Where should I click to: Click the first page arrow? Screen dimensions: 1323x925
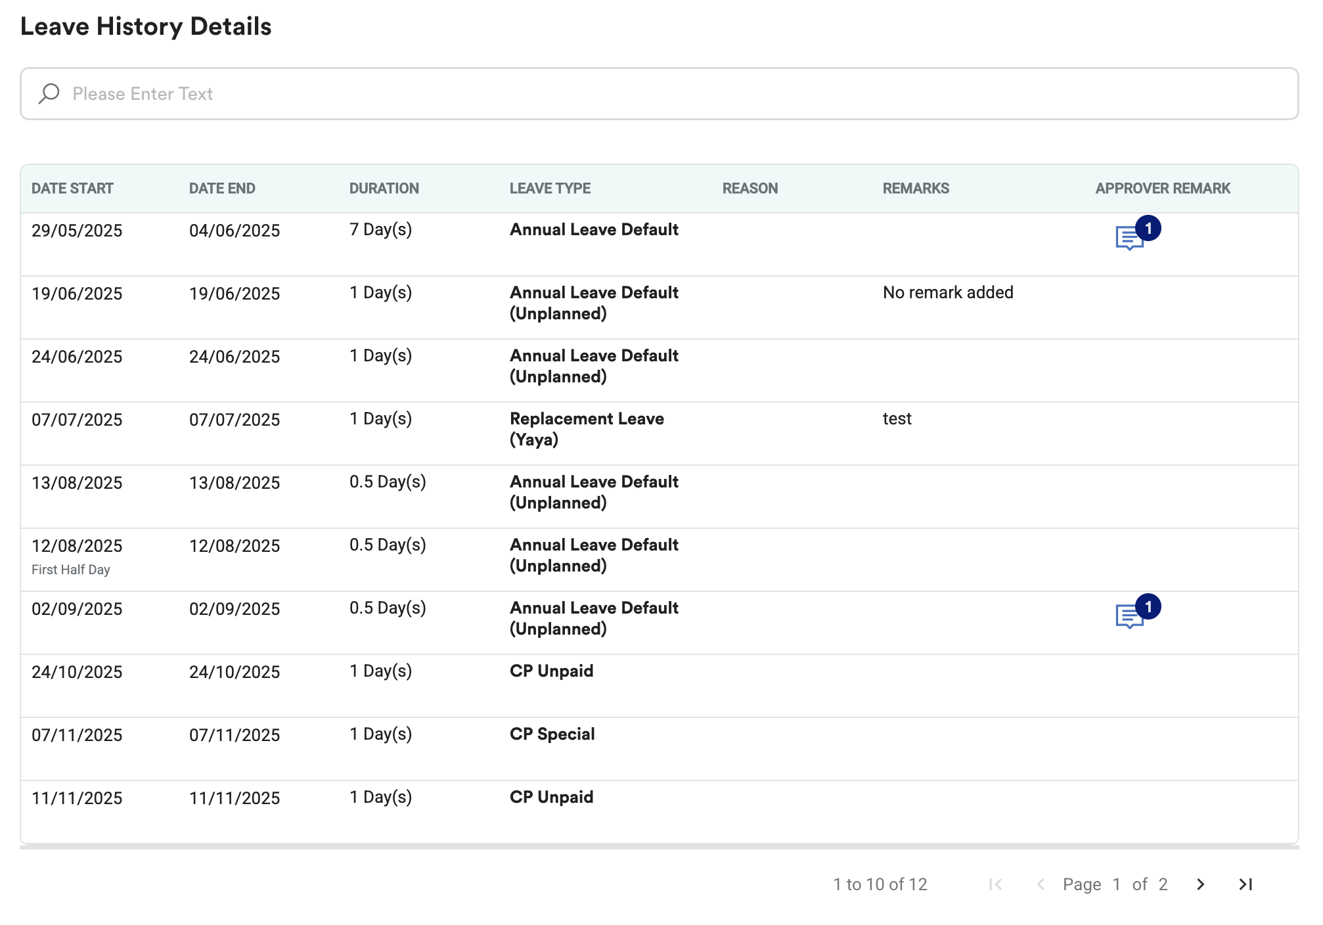995,884
